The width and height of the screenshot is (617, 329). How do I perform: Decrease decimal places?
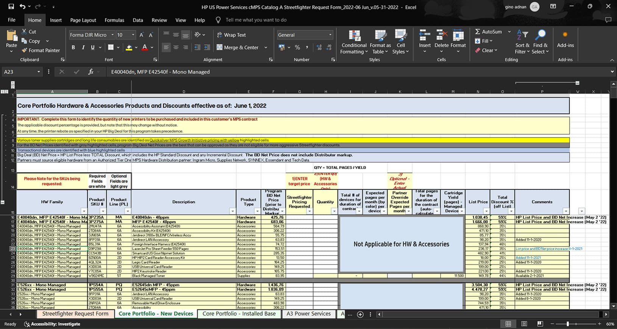pos(329,47)
